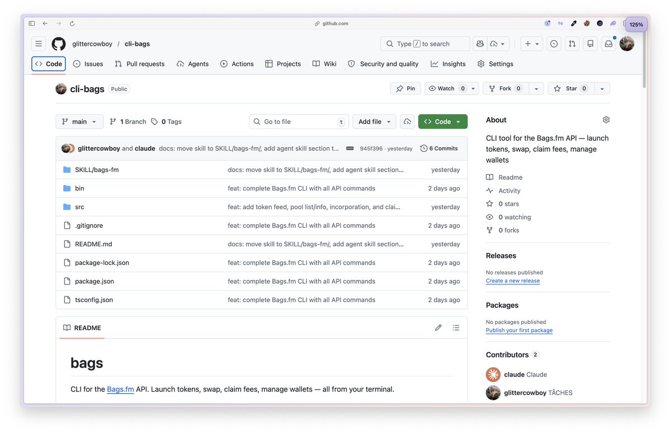Fork the repository

click(x=506, y=88)
